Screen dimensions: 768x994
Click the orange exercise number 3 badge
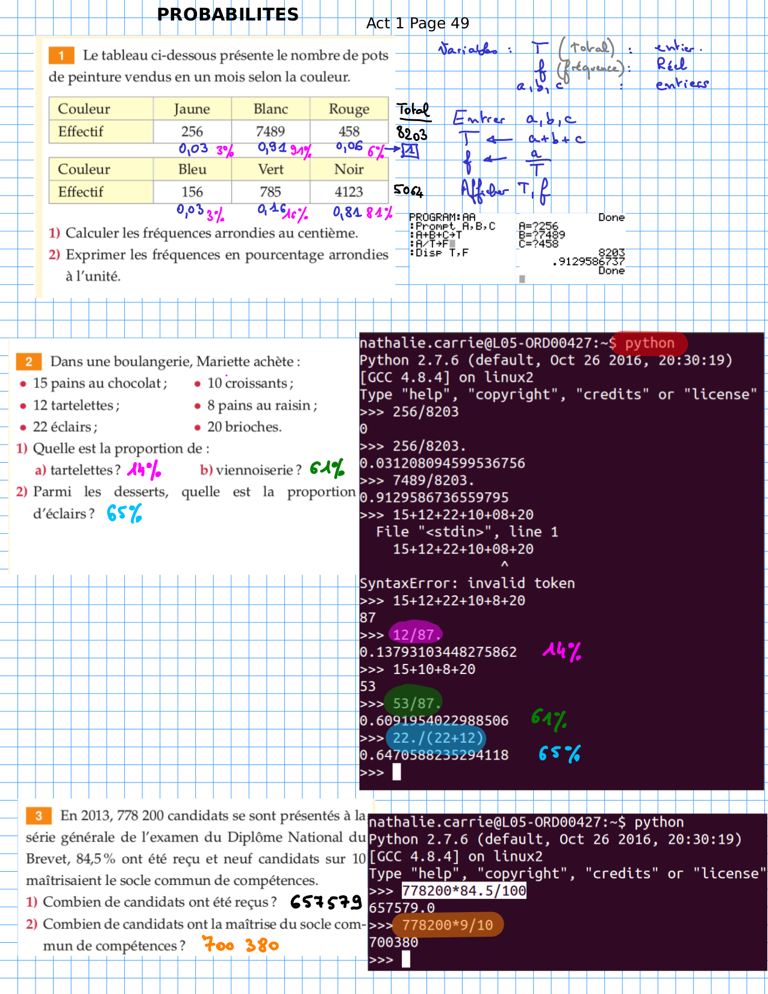point(38,816)
